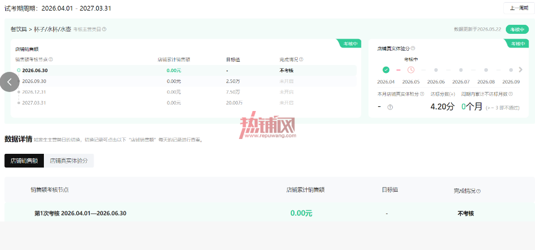The height and width of the screenshot is (250, 535).
Task: Switch to the 店铺销售额 tab
Action: tap(24, 161)
